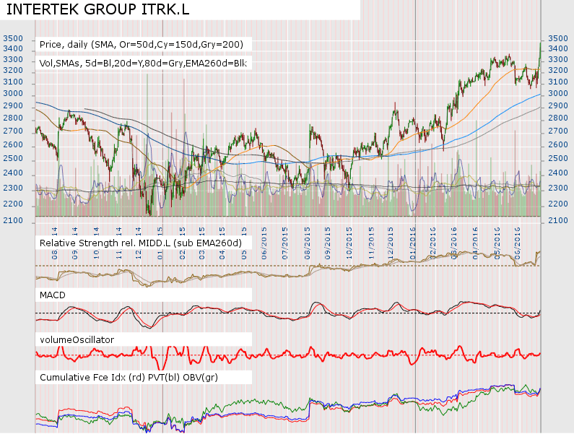Click the 05/2016 date axis label
Viewport: 574px width, 434px height.
[x=497, y=243]
